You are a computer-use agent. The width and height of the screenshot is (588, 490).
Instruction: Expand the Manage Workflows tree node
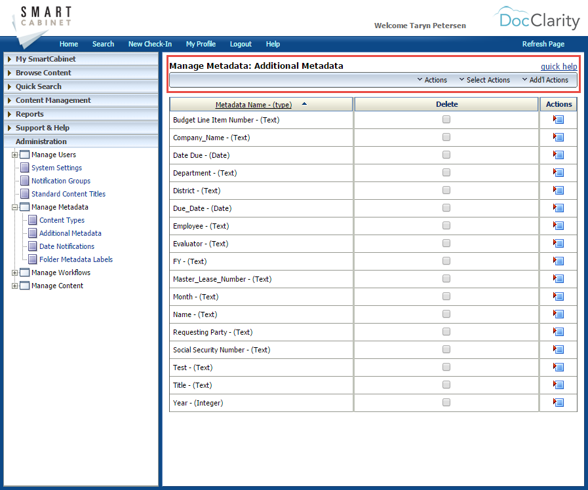15,273
